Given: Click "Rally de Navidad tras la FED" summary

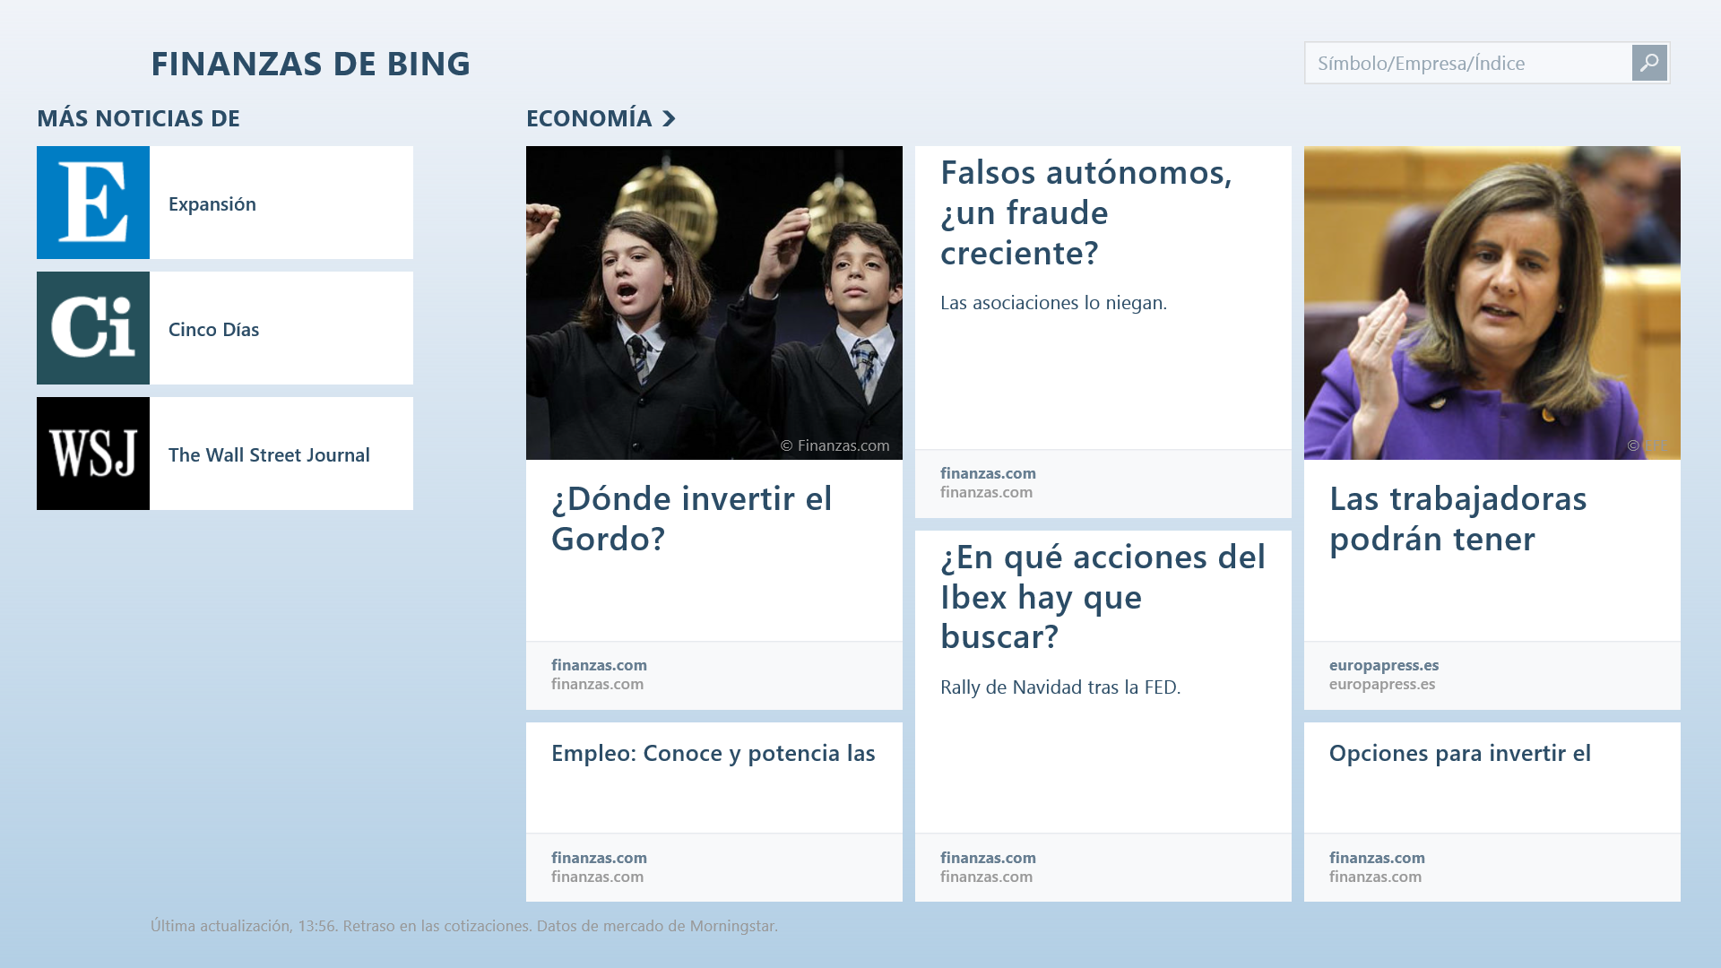Looking at the screenshot, I should pos(1059,687).
